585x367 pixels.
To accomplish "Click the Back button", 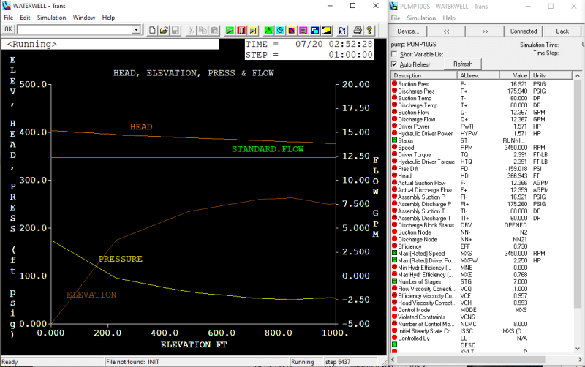I will coord(562,31).
